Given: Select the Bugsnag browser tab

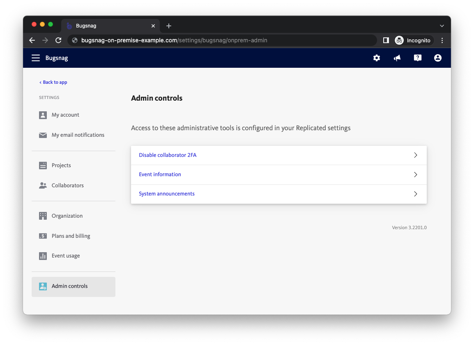Looking at the screenshot, I should pos(110,26).
